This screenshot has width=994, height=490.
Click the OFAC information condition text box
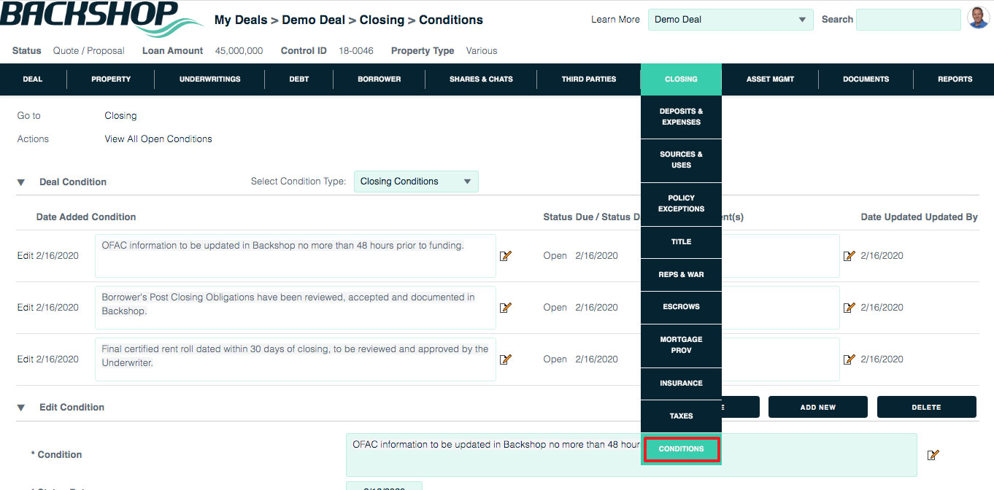296,256
